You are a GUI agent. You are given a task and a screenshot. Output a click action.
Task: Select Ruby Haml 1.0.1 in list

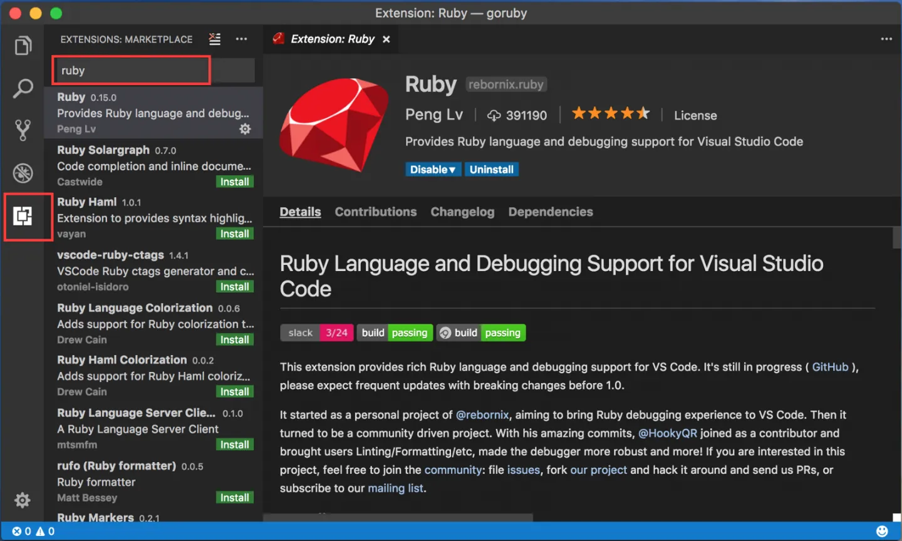tap(153, 217)
